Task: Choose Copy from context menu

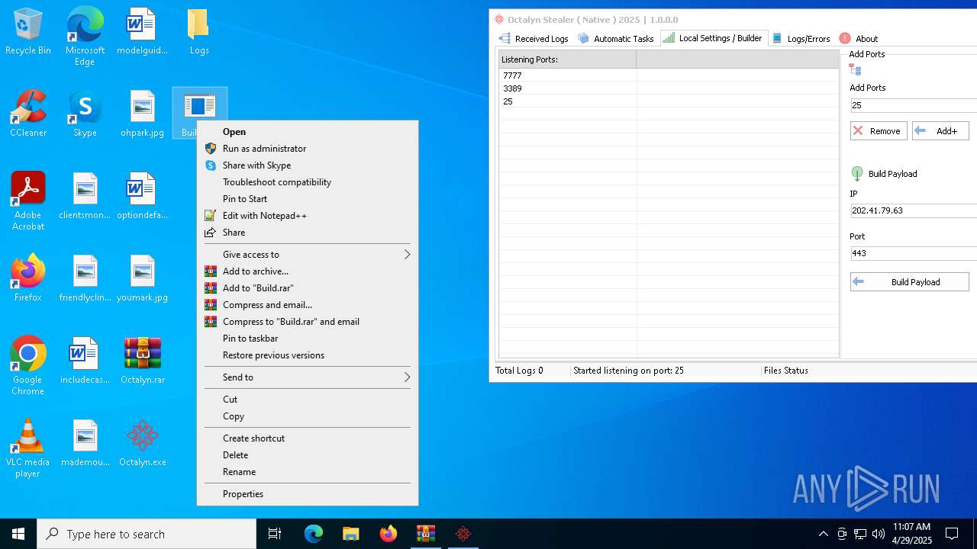Action: point(308,416)
